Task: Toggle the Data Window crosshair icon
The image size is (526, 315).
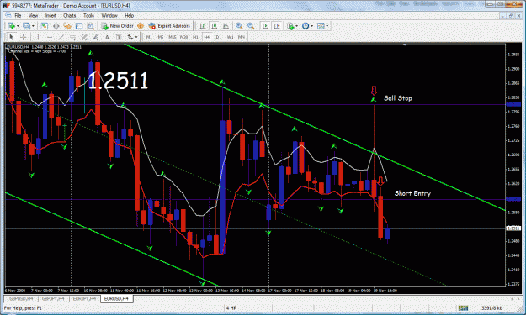Action: [x=56, y=26]
